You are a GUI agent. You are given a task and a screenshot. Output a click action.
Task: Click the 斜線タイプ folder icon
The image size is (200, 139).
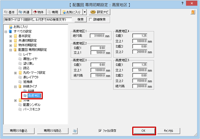20,87
